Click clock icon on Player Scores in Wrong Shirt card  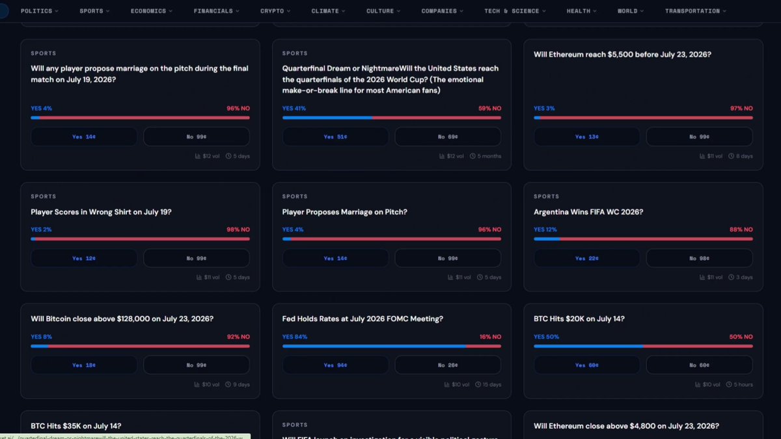point(228,278)
